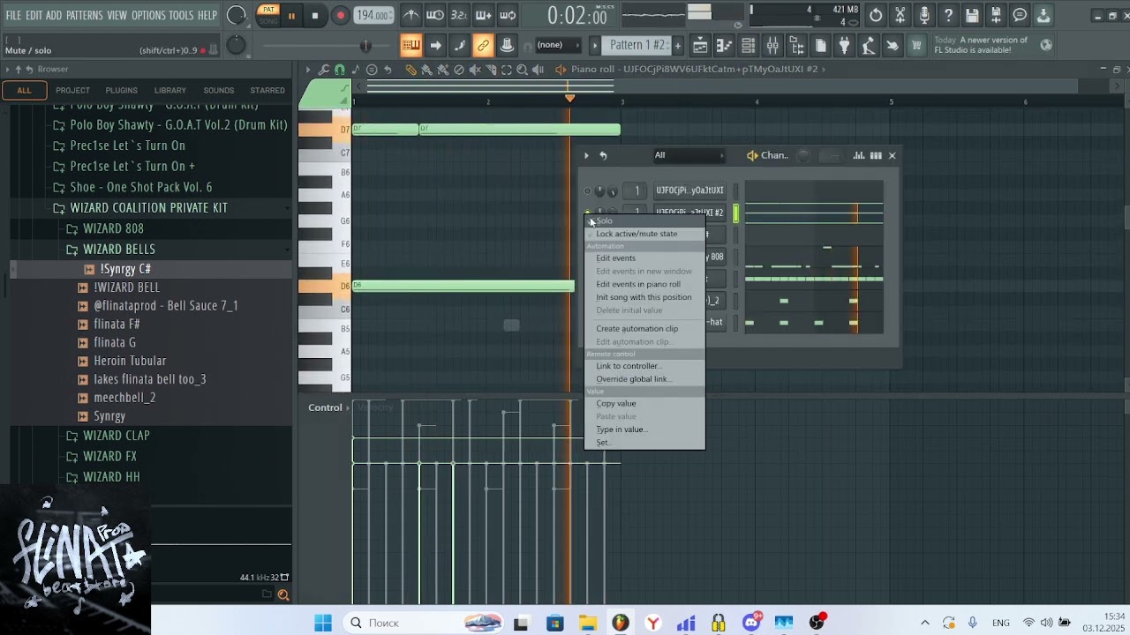1130x635 pixels.
Task: Open the plugin picker plug icon
Action: point(844,45)
